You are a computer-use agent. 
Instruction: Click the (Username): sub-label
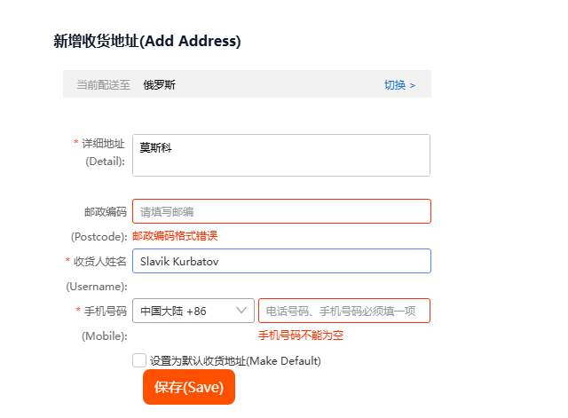click(x=97, y=286)
